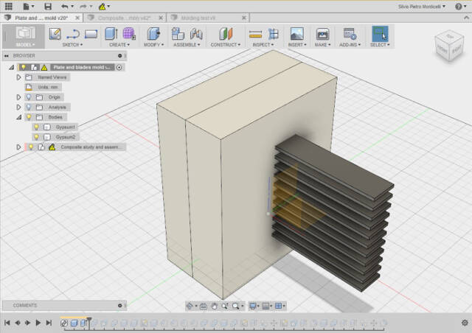Select the Joint tool
472x333 pixels.
click(196, 34)
